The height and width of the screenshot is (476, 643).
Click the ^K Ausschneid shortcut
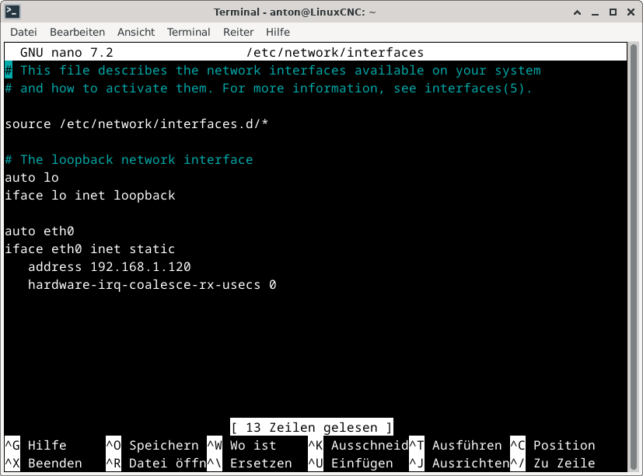358,445
